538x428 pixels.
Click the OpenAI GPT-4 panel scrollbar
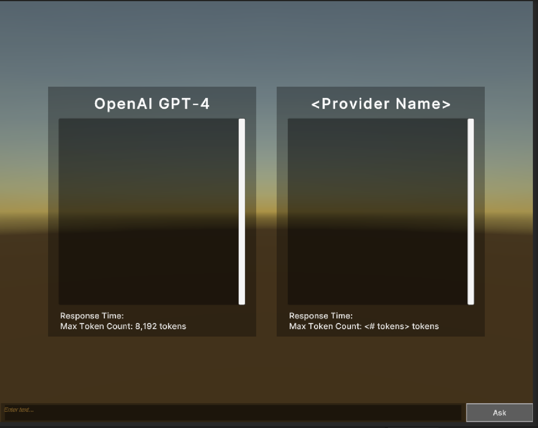coord(242,212)
